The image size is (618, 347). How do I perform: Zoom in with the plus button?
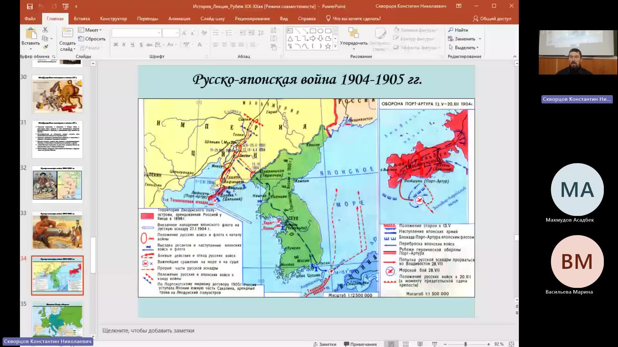(489, 344)
